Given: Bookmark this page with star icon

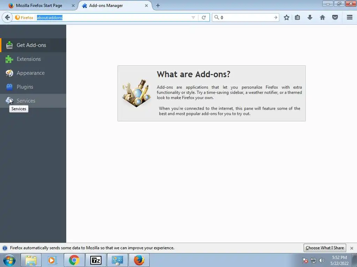Looking at the screenshot, I should point(287,17).
